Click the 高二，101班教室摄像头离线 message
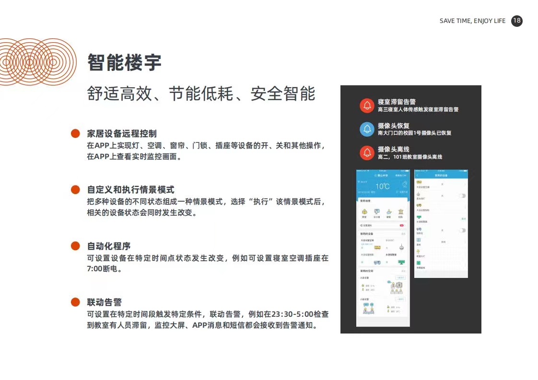The image size is (538, 380). pyautogui.click(x=410, y=157)
